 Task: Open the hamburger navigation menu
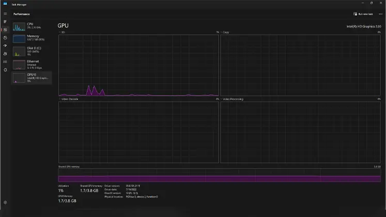5,14
